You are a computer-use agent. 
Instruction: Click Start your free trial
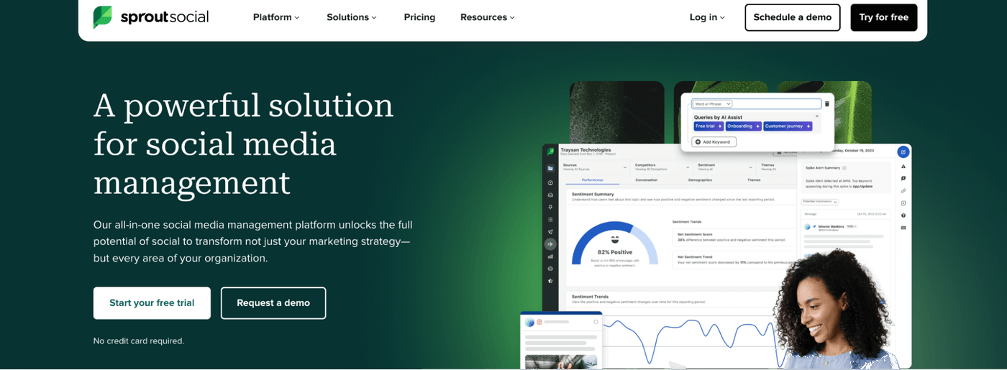pos(152,303)
